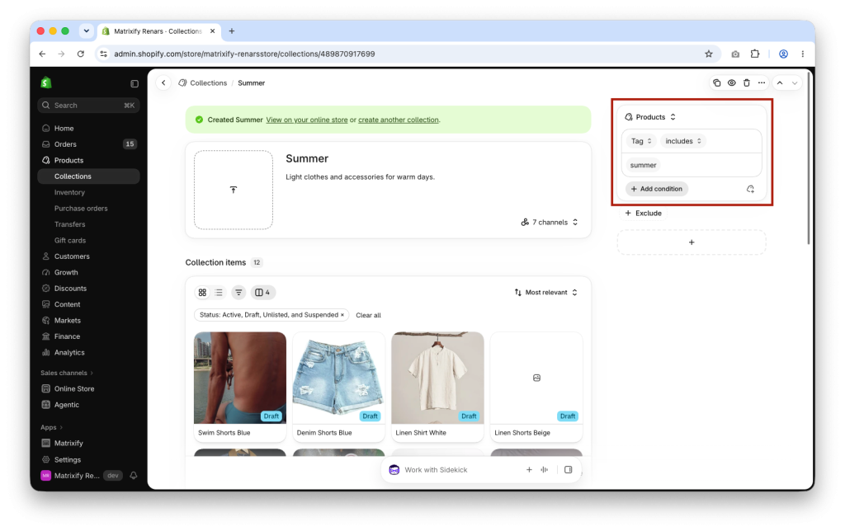The image size is (845, 531).
Task: Open Markets in the sidebar
Action: pyautogui.click(x=68, y=321)
